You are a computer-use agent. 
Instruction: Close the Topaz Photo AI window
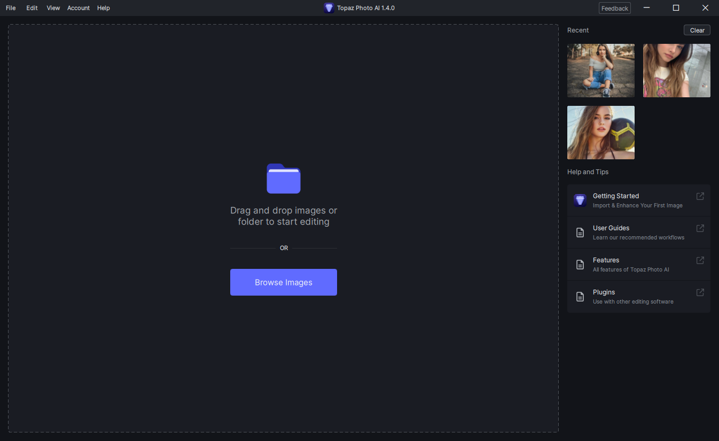[x=705, y=8]
